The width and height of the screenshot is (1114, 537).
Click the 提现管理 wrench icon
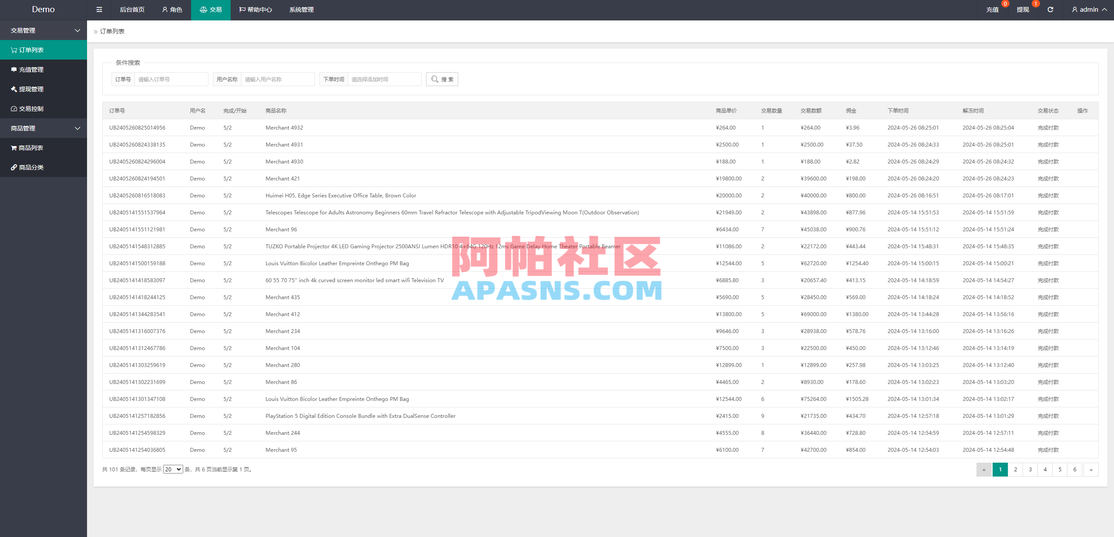[x=13, y=89]
